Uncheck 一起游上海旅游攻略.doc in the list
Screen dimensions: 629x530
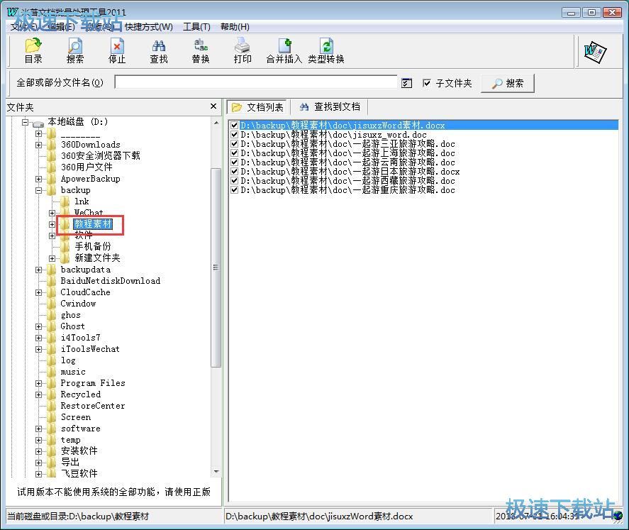(234, 153)
